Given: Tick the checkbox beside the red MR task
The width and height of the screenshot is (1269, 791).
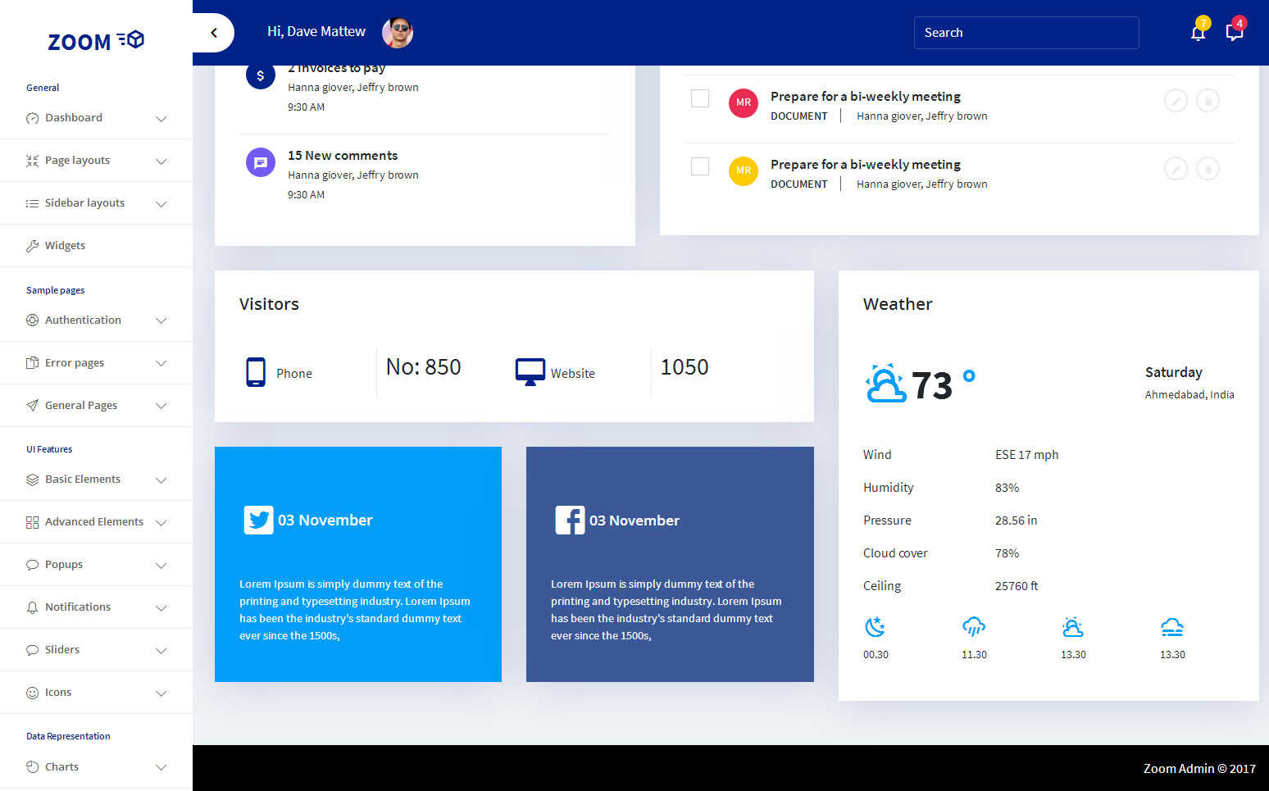Looking at the screenshot, I should (x=700, y=98).
